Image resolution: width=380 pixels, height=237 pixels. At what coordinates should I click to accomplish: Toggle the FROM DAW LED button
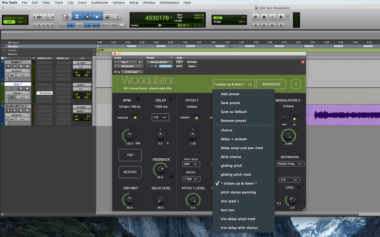pos(135,118)
